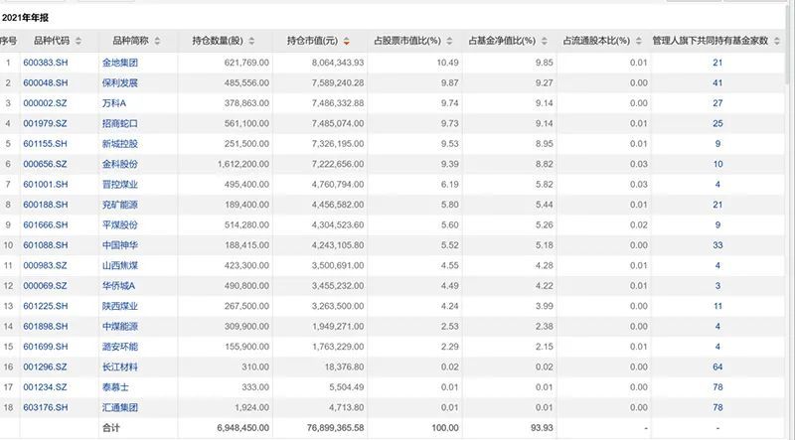Open stock code 000002.SZ

pyautogui.click(x=45, y=103)
